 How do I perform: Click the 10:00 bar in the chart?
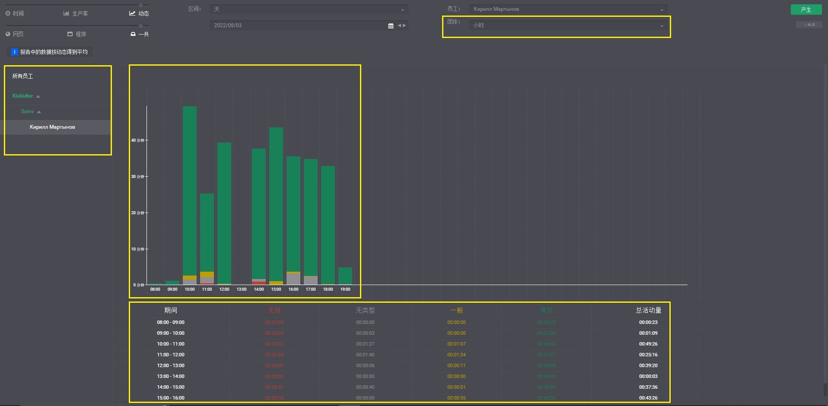[190, 195]
